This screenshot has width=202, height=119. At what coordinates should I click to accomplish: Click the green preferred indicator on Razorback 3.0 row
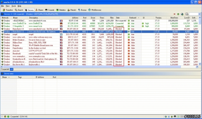coord(129,29)
